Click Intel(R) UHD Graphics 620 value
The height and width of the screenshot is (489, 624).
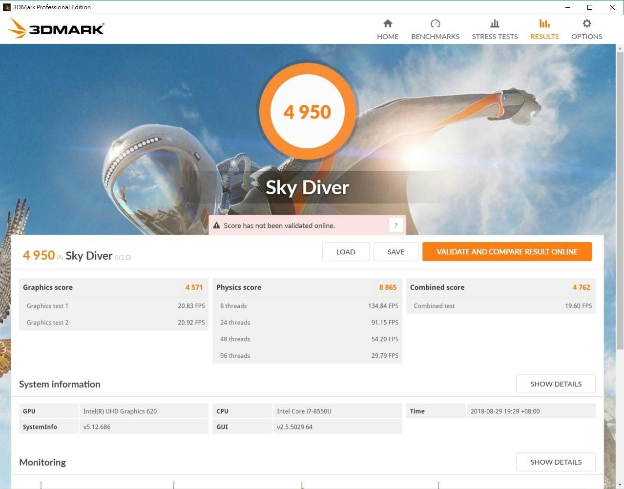tap(120, 411)
